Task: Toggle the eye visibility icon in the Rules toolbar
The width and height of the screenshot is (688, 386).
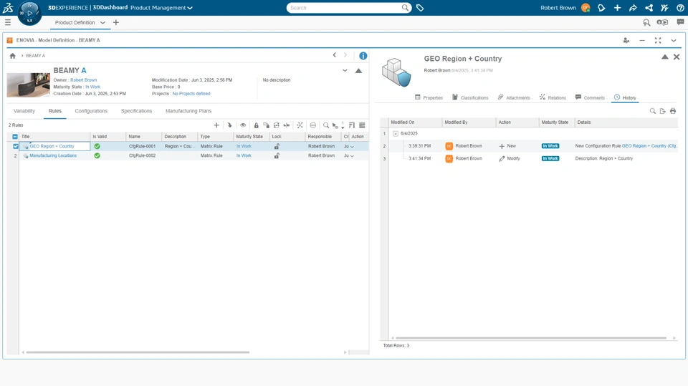Action: click(243, 125)
